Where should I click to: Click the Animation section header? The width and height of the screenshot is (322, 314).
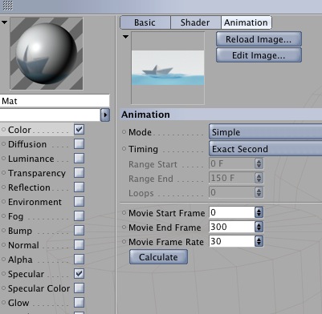click(x=221, y=115)
